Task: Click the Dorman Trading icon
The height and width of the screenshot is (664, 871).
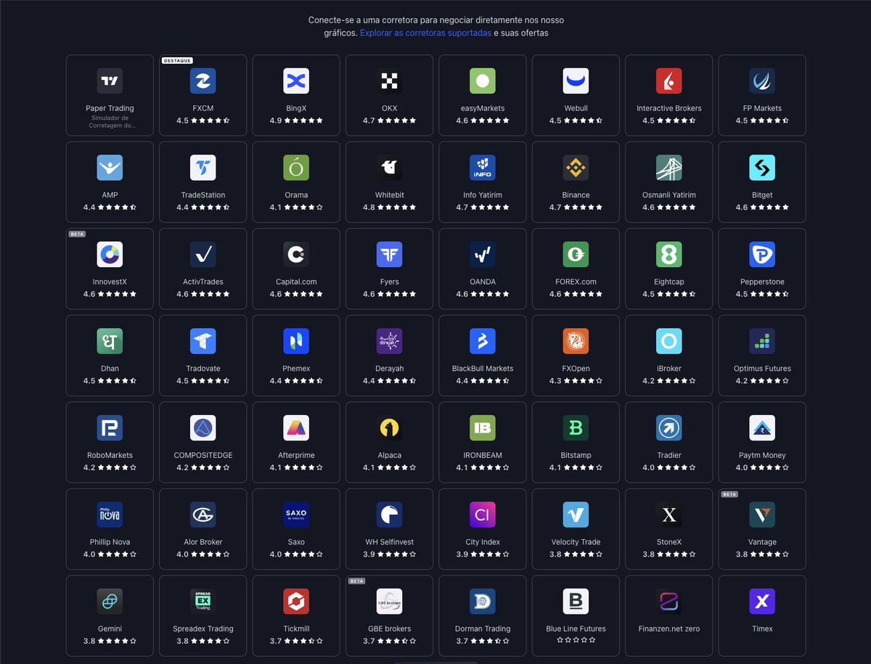Action: point(483,602)
